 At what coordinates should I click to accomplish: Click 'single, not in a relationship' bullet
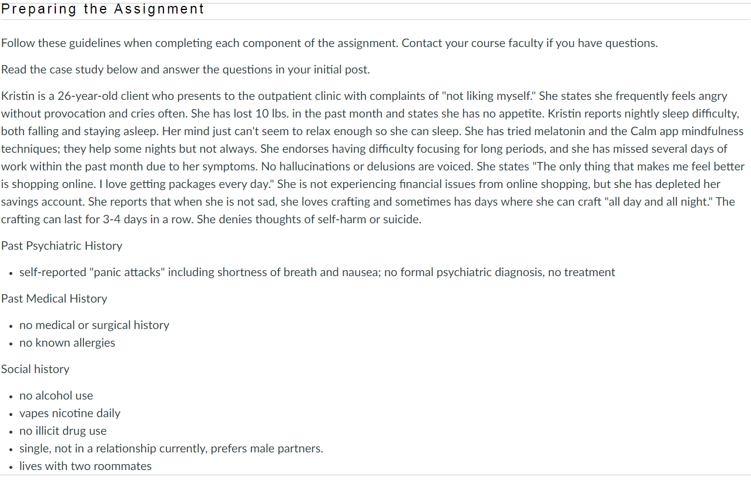[x=170, y=448]
